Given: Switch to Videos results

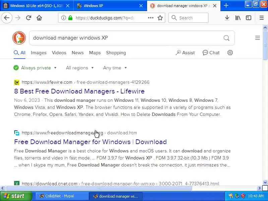Looking at the screenshot, I should pos(59,53).
